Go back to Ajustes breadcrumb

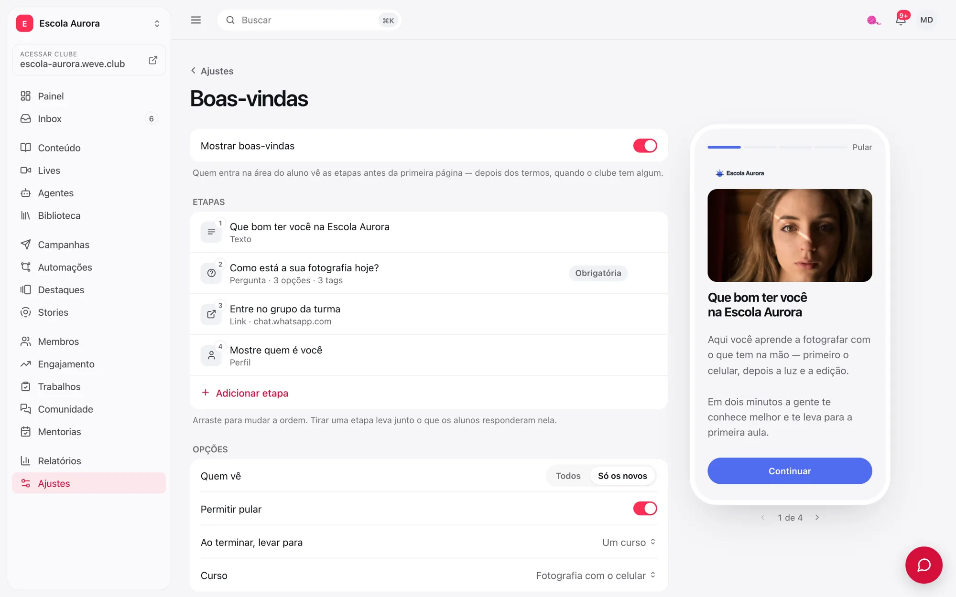coord(212,71)
